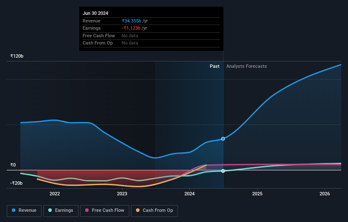Click the teal Earnings data point marker

tap(223, 171)
